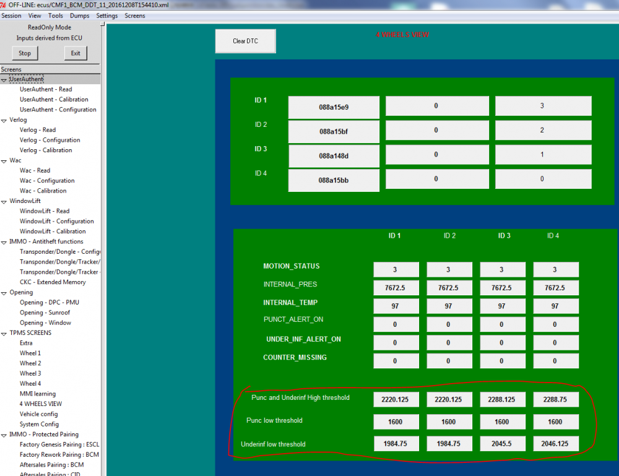
Task: Collapse the Opening tree node
Action: 4,293
